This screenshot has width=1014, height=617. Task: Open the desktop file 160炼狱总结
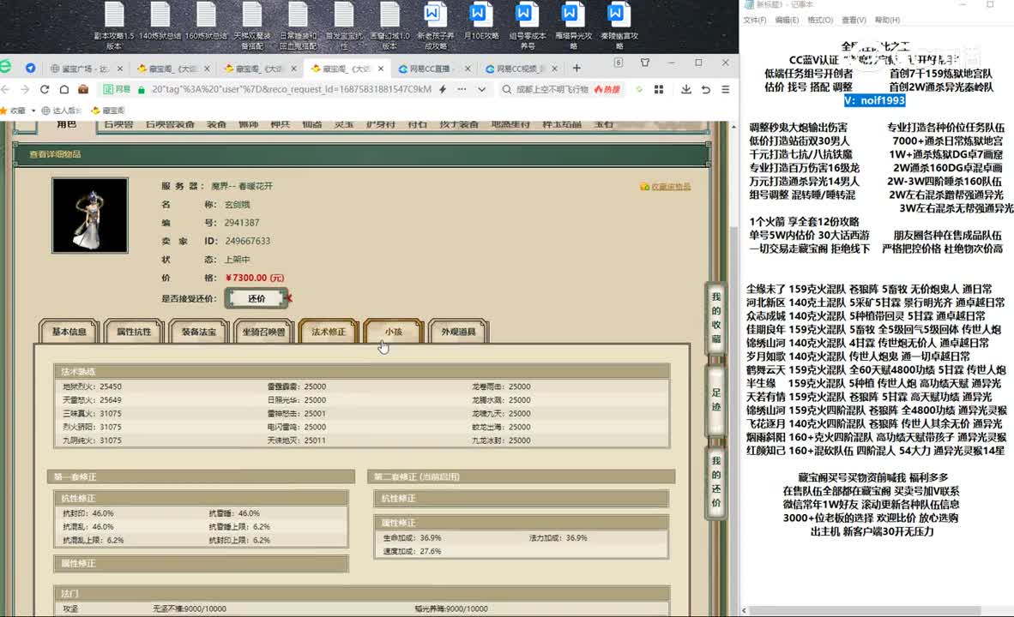(x=206, y=21)
